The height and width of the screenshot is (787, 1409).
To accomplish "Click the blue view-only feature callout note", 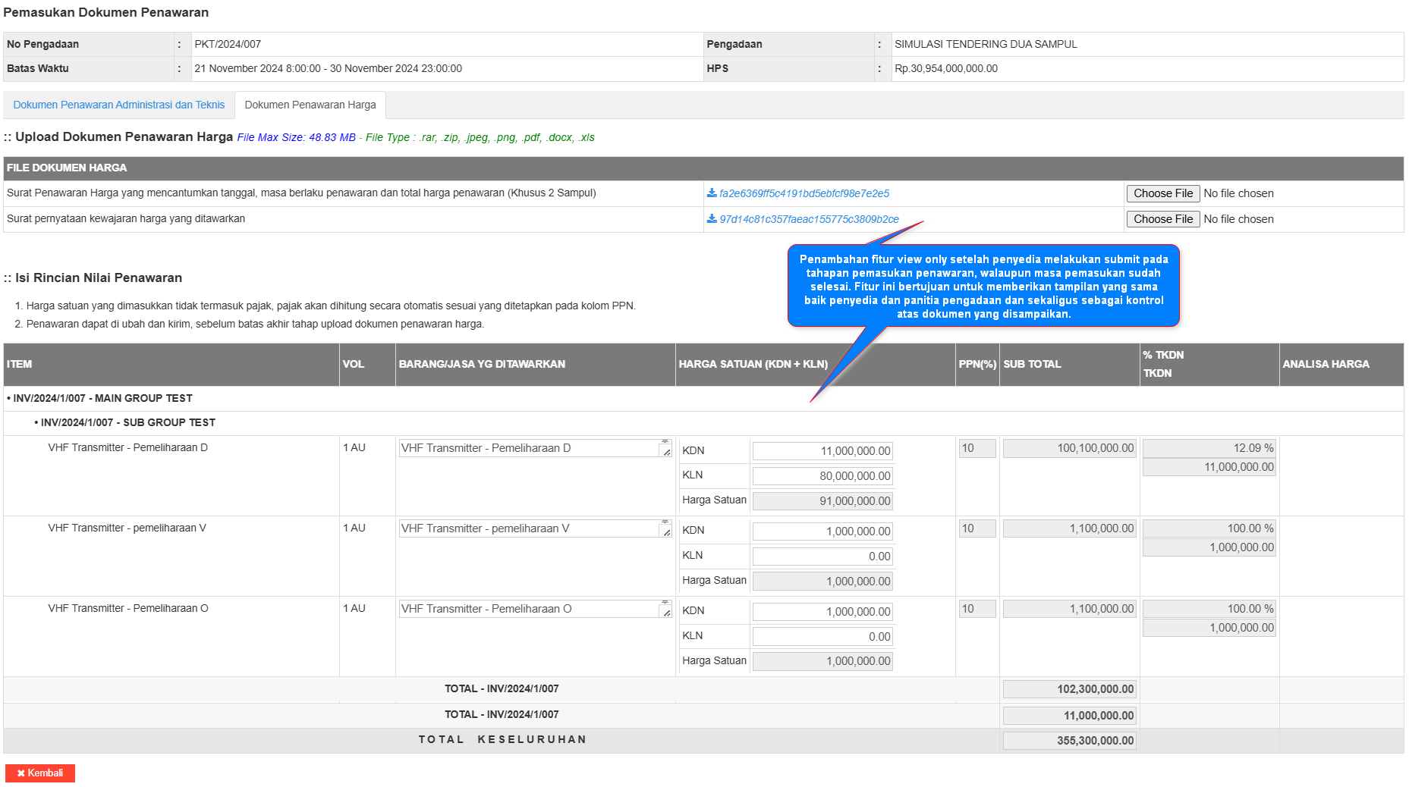I will 983,286.
